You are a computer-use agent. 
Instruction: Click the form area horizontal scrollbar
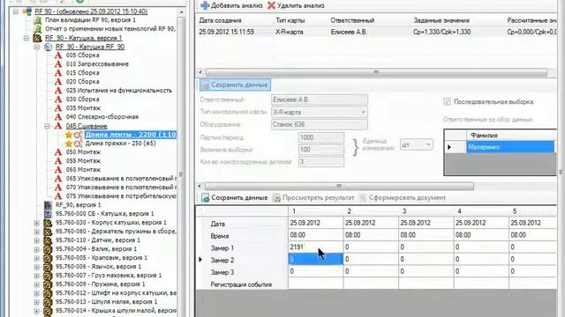339,186
